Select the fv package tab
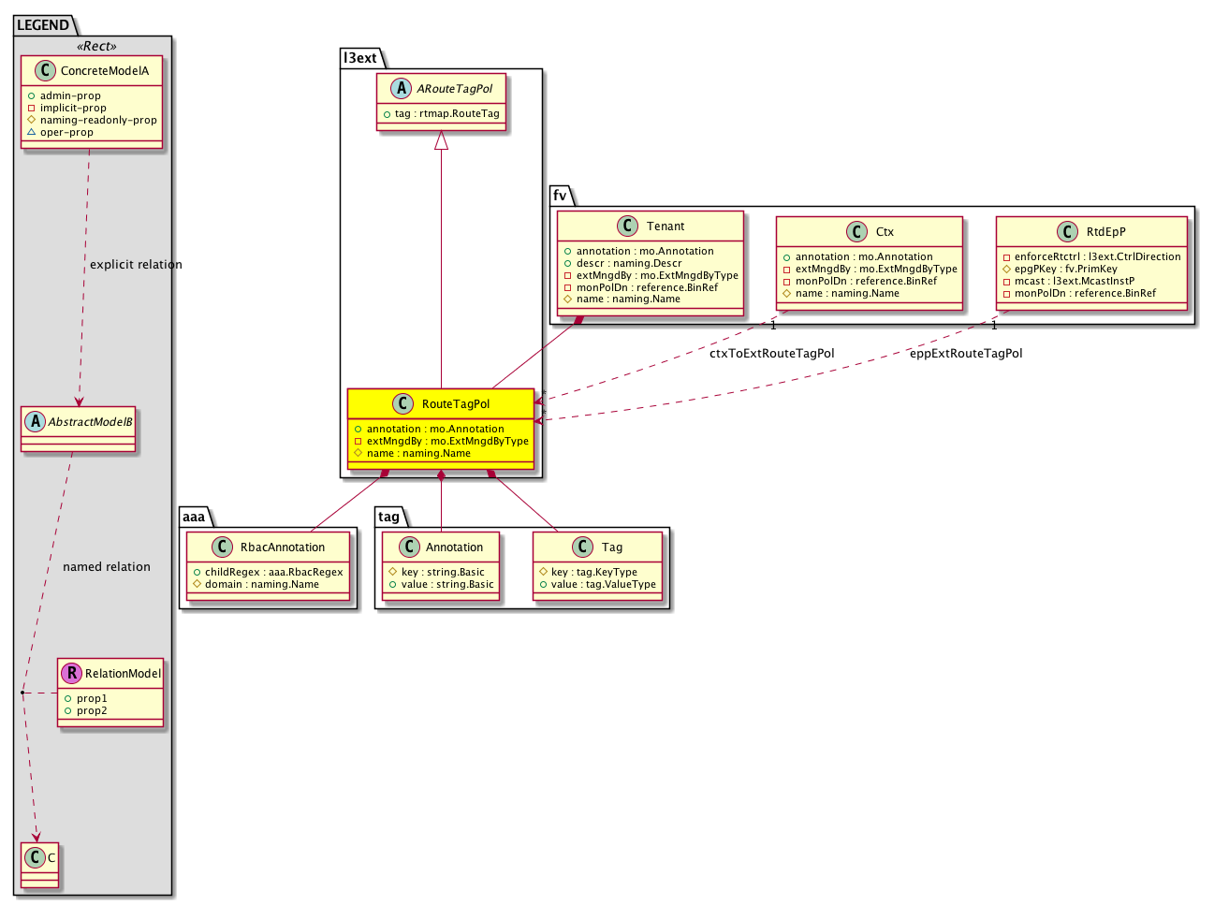 560,196
